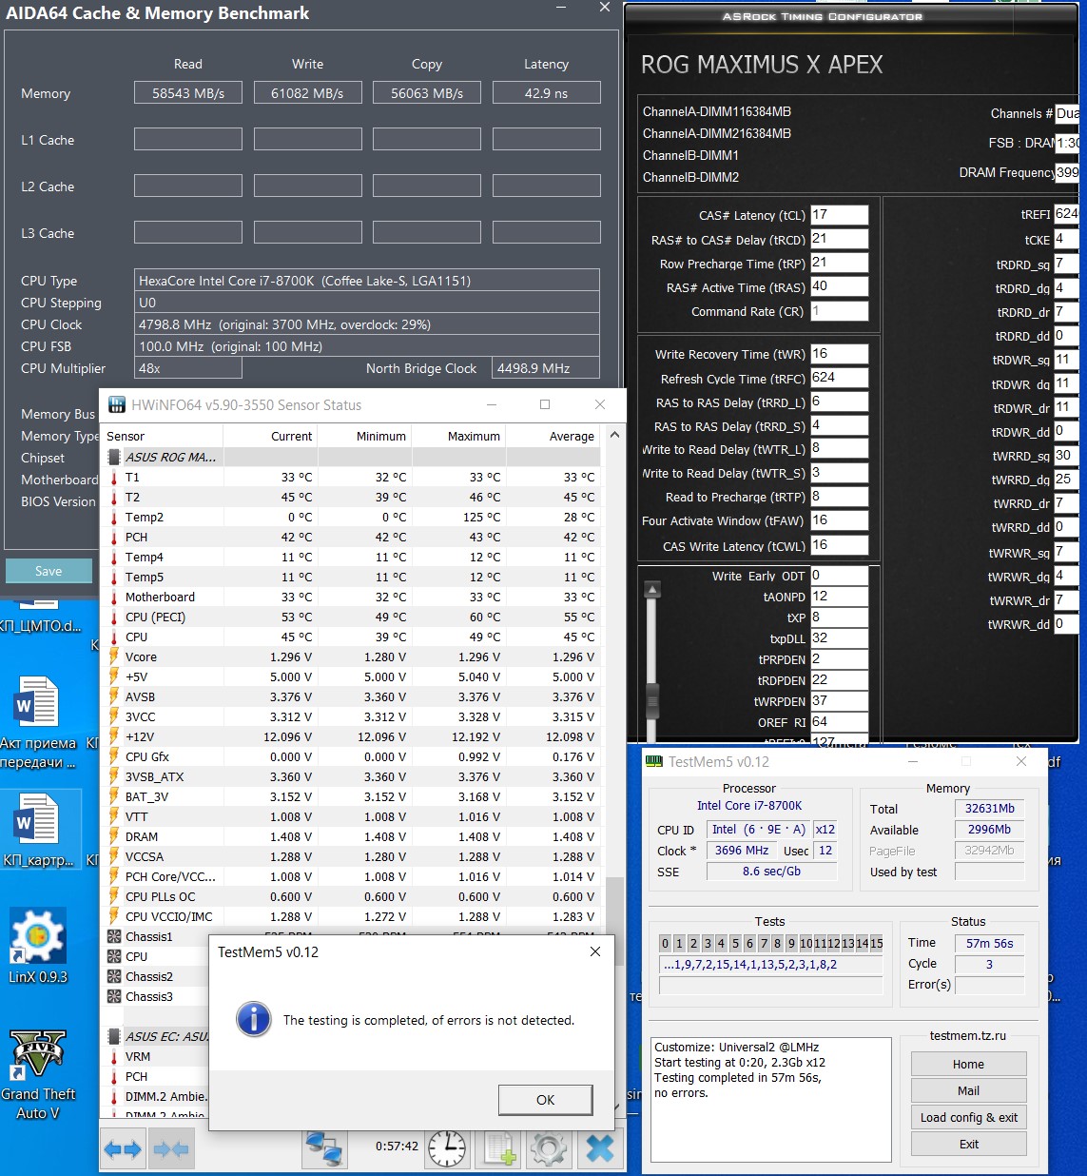Click the Refresh Cycle Time (tRFC) field

point(839,378)
